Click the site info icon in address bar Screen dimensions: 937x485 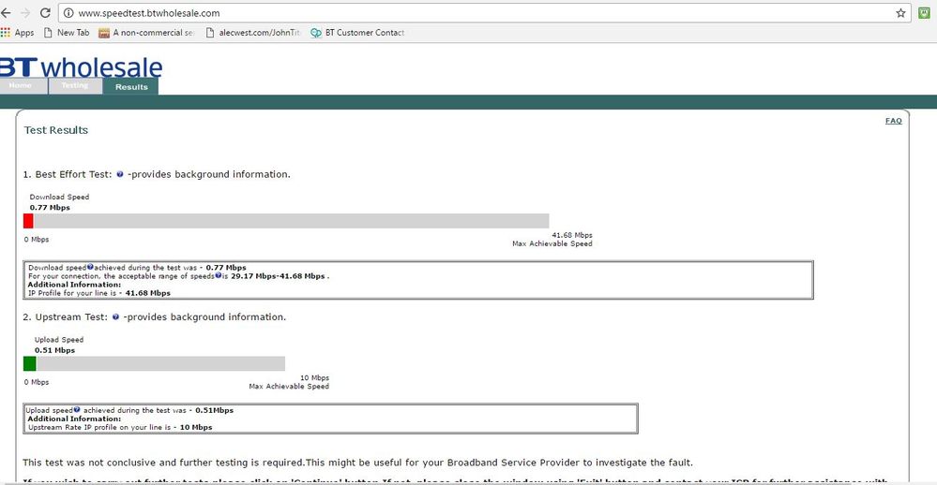coord(68,13)
